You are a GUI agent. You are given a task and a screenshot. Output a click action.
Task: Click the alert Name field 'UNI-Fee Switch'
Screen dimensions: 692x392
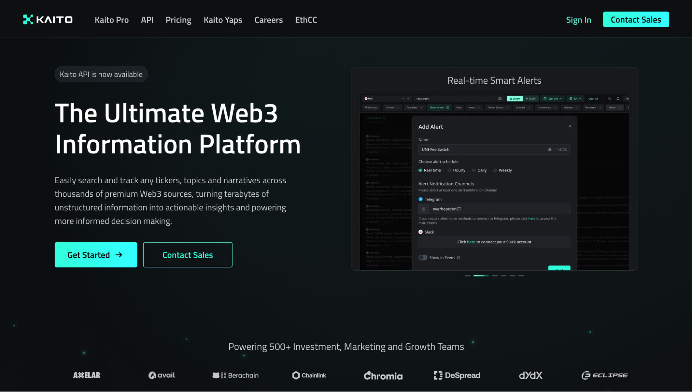[x=494, y=150]
